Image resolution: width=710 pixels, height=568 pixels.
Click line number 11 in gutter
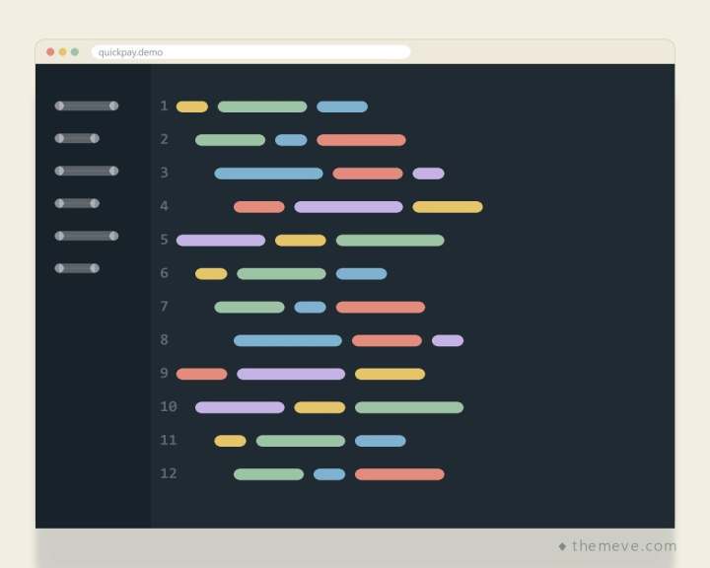click(169, 440)
